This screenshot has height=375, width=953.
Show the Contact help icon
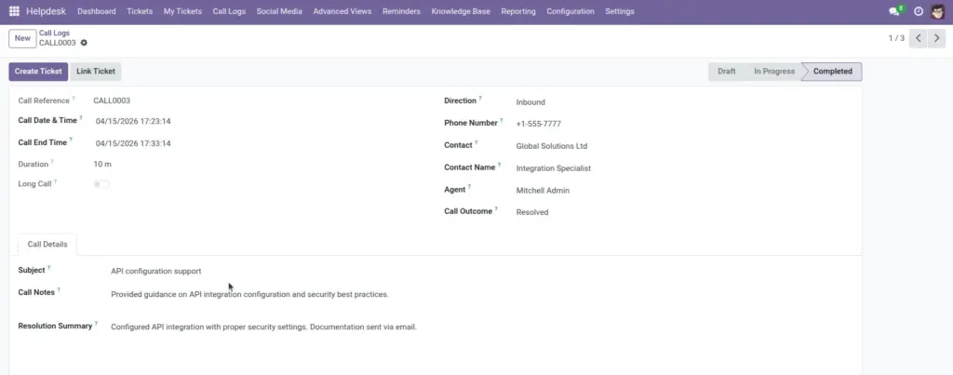476,142
